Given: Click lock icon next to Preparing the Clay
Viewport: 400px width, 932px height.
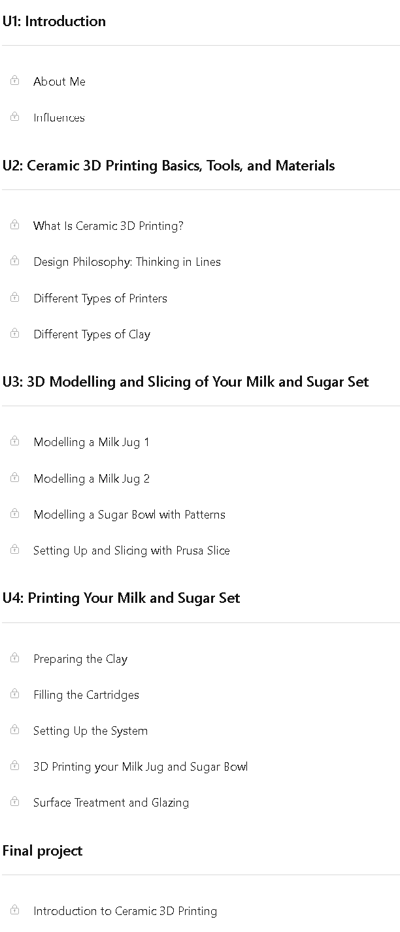Looking at the screenshot, I should [x=14, y=658].
